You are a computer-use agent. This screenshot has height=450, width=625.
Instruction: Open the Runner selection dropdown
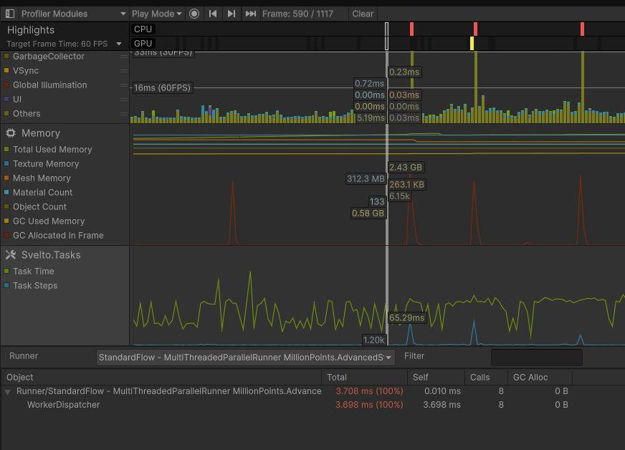coord(246,357)
